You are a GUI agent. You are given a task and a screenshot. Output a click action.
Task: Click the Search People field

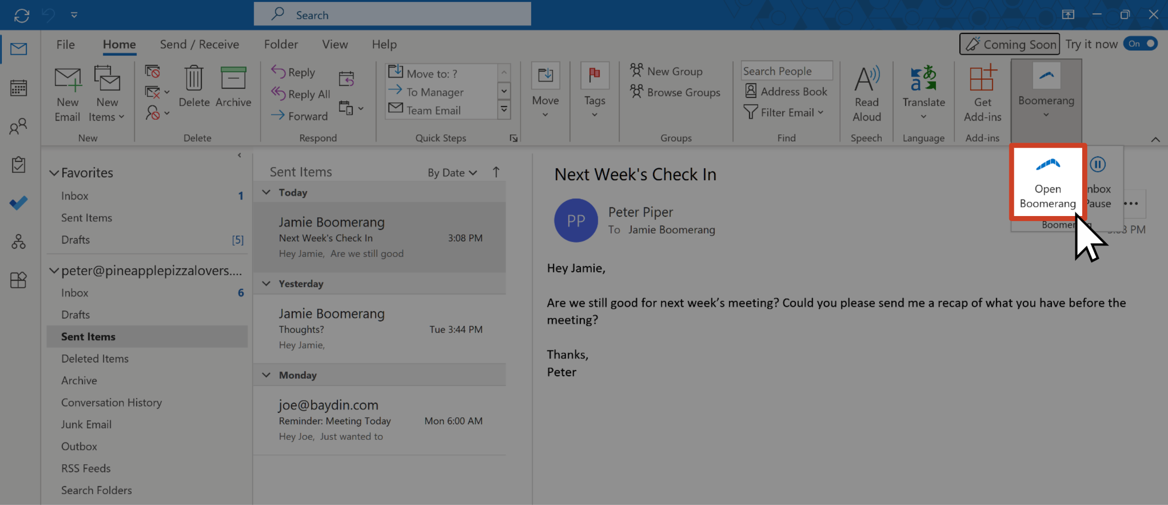[786, 71]
